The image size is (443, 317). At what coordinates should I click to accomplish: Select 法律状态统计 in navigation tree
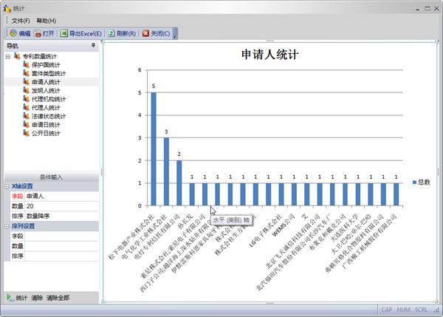point(49,116)
